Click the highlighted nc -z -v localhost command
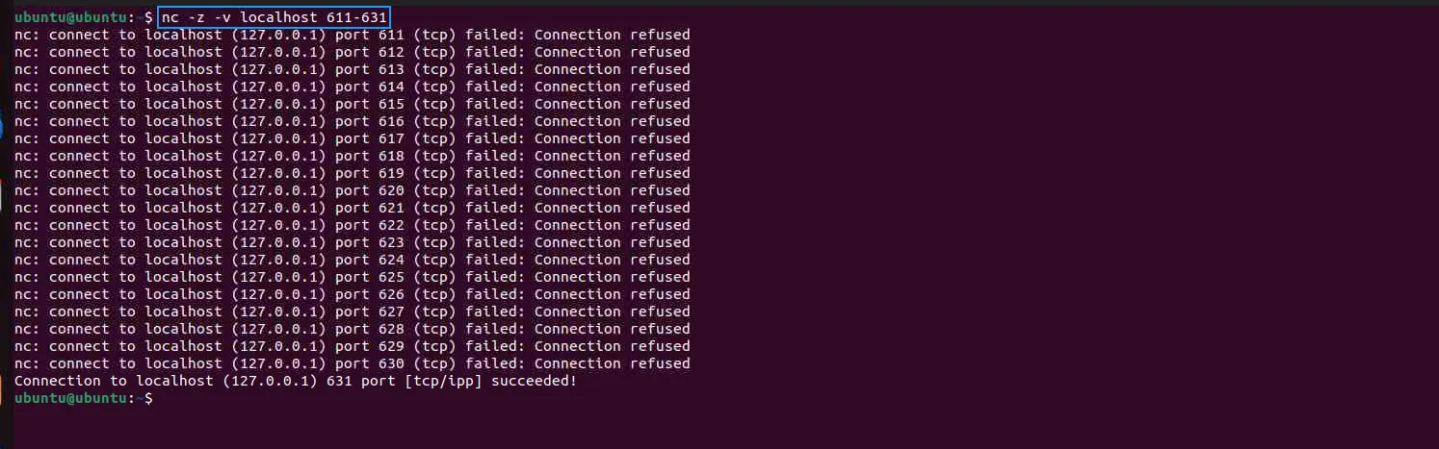The height and width of the screenshot is (449, 1439). coord(275,17)
